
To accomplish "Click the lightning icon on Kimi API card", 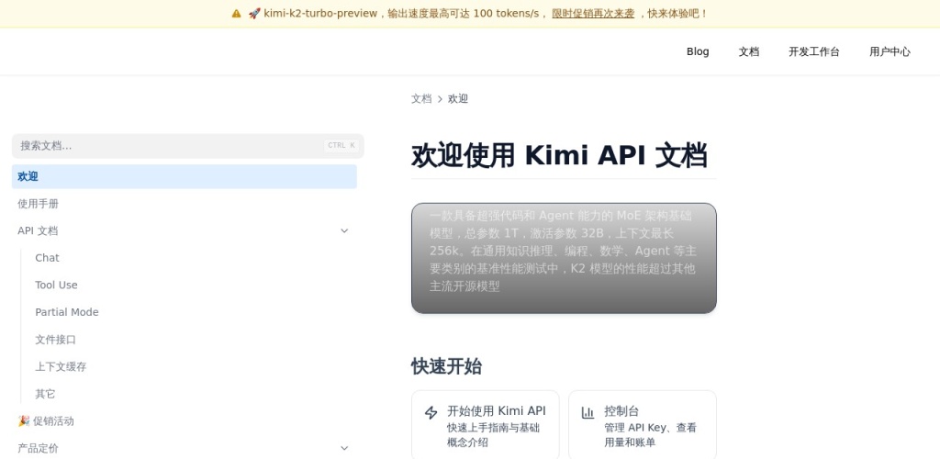I will click(x=431, y=413).
